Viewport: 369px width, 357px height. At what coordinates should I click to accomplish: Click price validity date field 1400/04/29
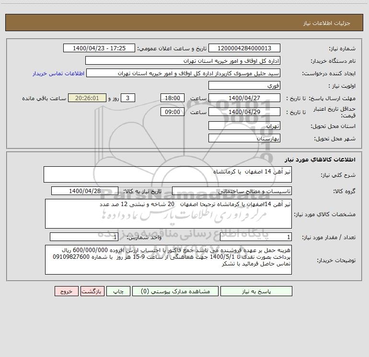(x=244, y=112)
